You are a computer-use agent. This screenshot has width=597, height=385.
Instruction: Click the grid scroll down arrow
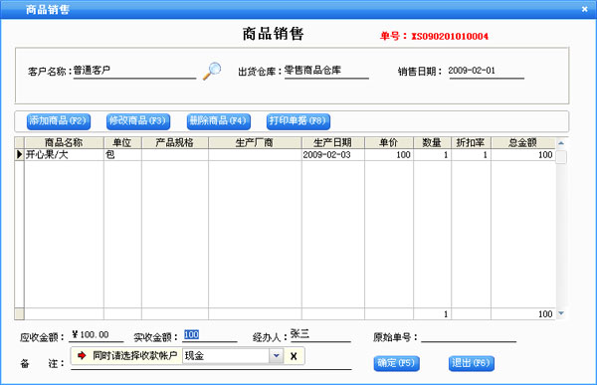561,313
